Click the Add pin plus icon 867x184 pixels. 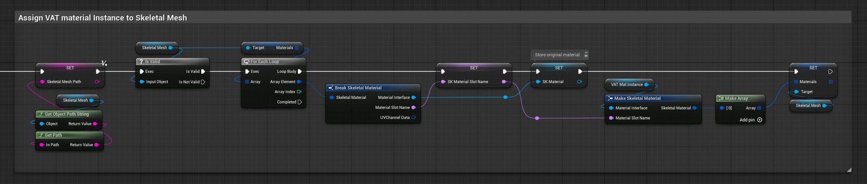point(760,120)
